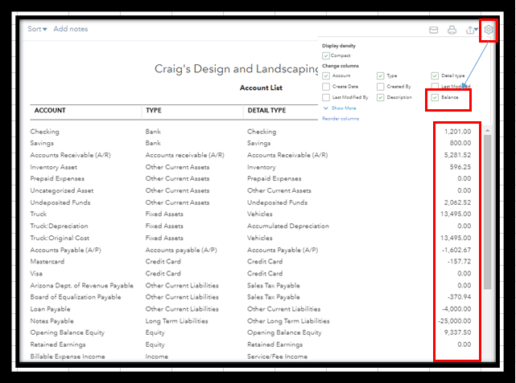Click Accounts Payable (A/P) account name

[65, 250]
